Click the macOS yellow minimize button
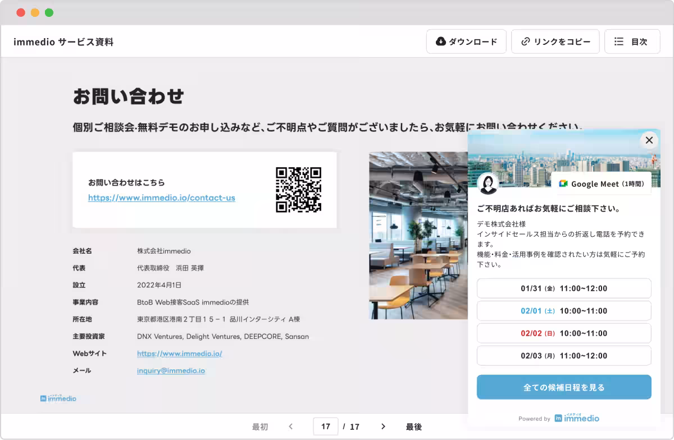This screenshot has width=674, height=440. pos(35,12)
